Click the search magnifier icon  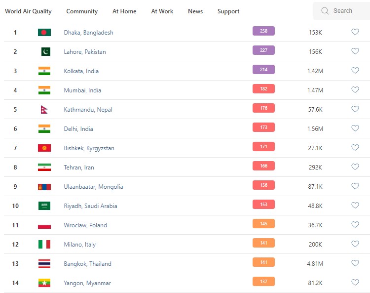pos(325,11)
